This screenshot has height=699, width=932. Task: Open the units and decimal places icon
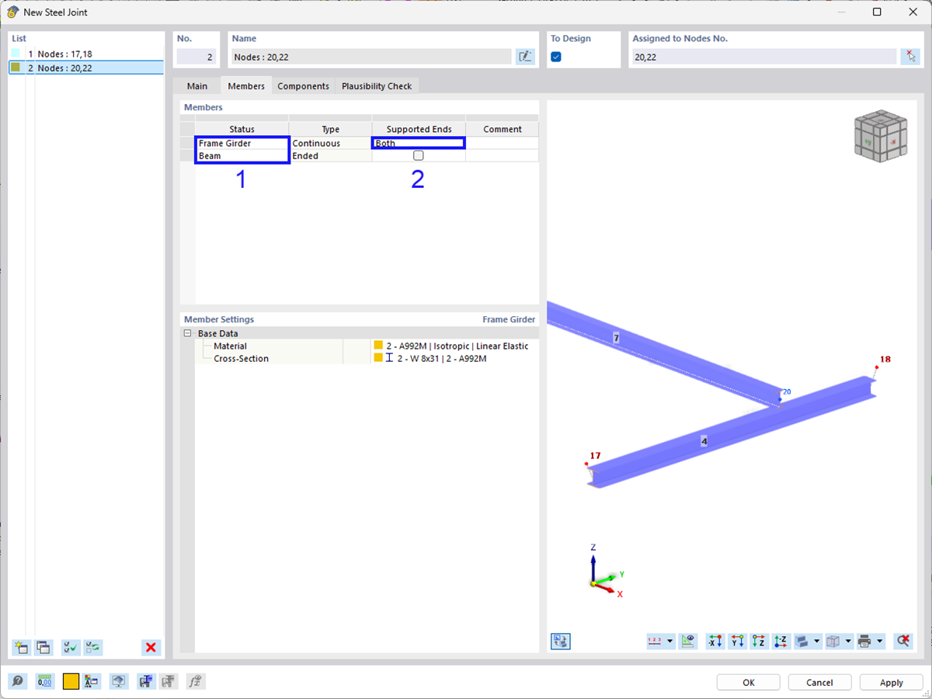45,682
